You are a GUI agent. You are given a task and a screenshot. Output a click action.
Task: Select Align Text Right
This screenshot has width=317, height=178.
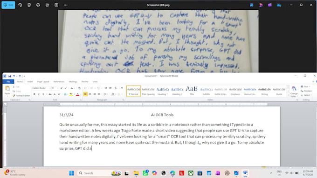tap(95, 94)
